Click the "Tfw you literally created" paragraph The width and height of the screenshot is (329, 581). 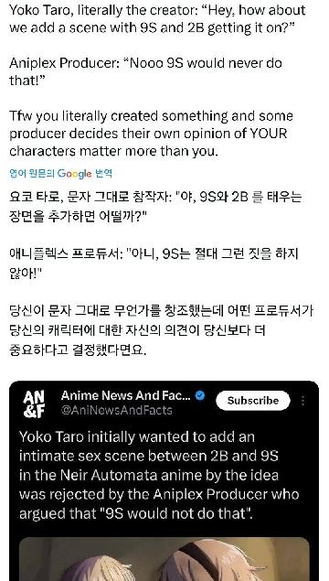(151, 134)
